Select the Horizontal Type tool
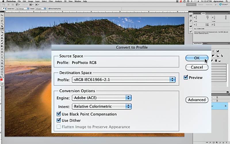 (2, 58)
